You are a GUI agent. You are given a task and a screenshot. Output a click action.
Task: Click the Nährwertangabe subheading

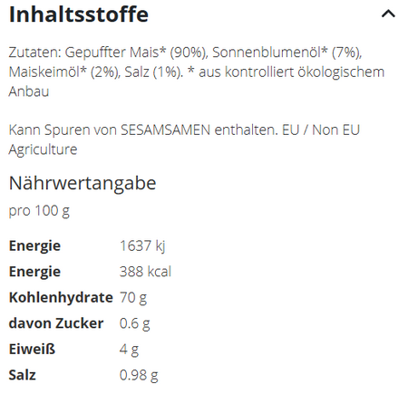coord(83,183)
